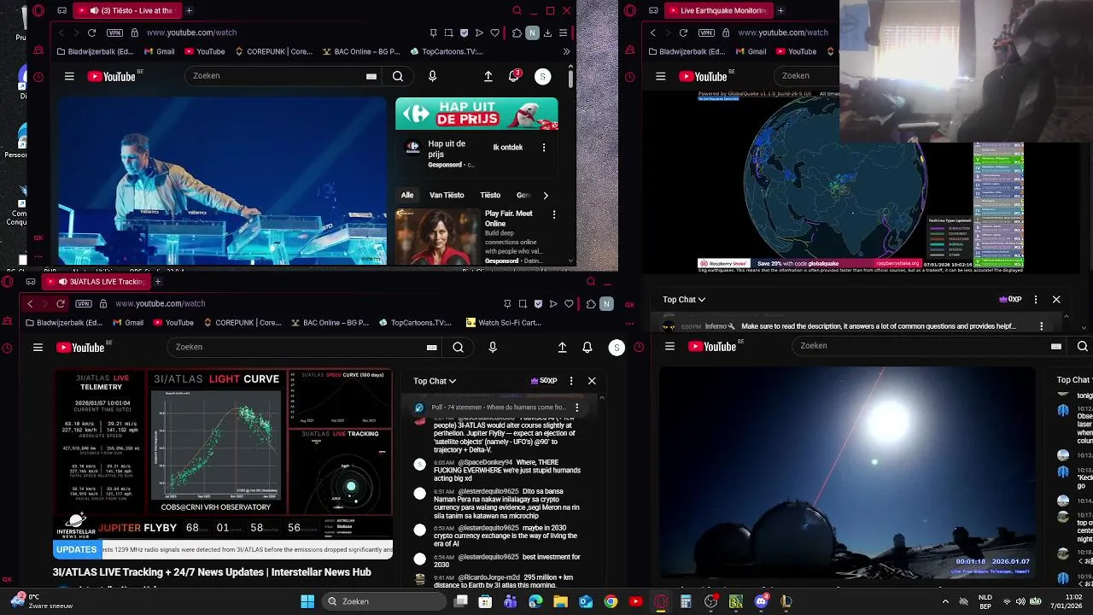Open Microsoft Edge from the taskbar
Screen dimensions: 1093x615
click(535, 601)
